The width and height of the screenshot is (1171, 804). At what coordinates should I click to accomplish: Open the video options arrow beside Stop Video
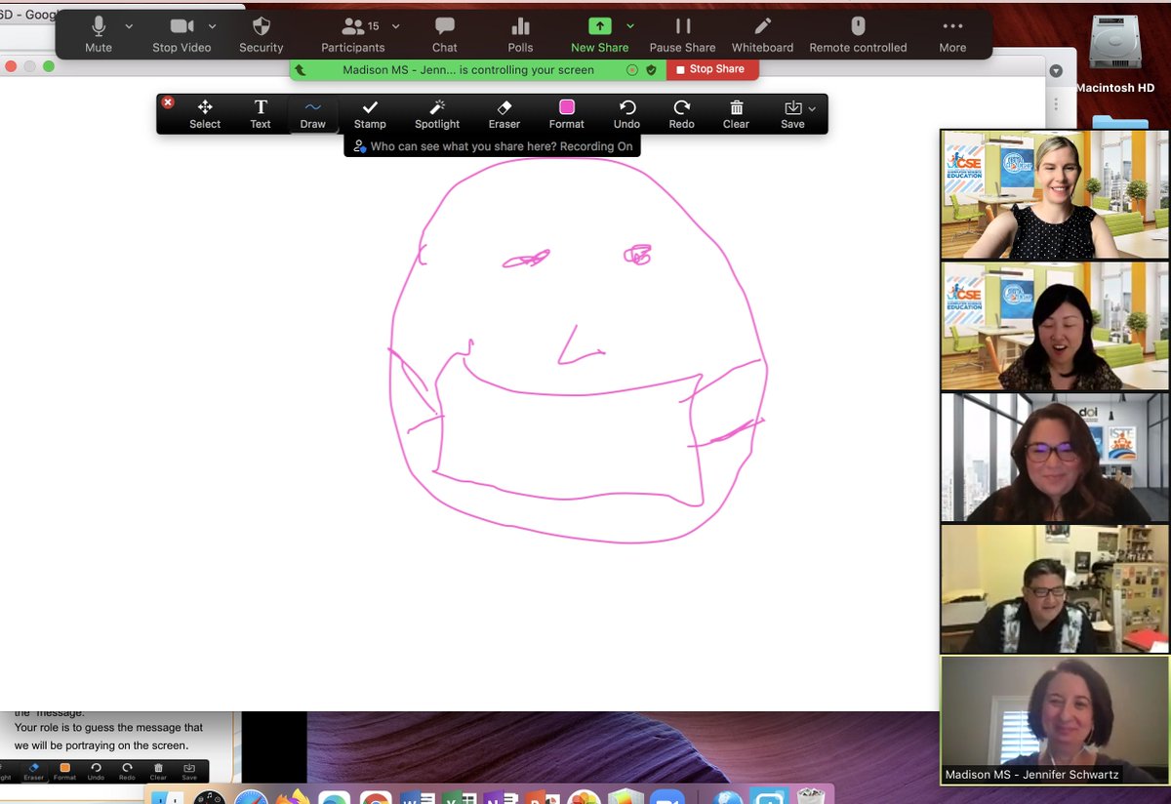click(212, 26)
